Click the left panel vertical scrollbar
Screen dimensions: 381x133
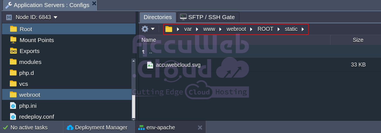[133, 106]
